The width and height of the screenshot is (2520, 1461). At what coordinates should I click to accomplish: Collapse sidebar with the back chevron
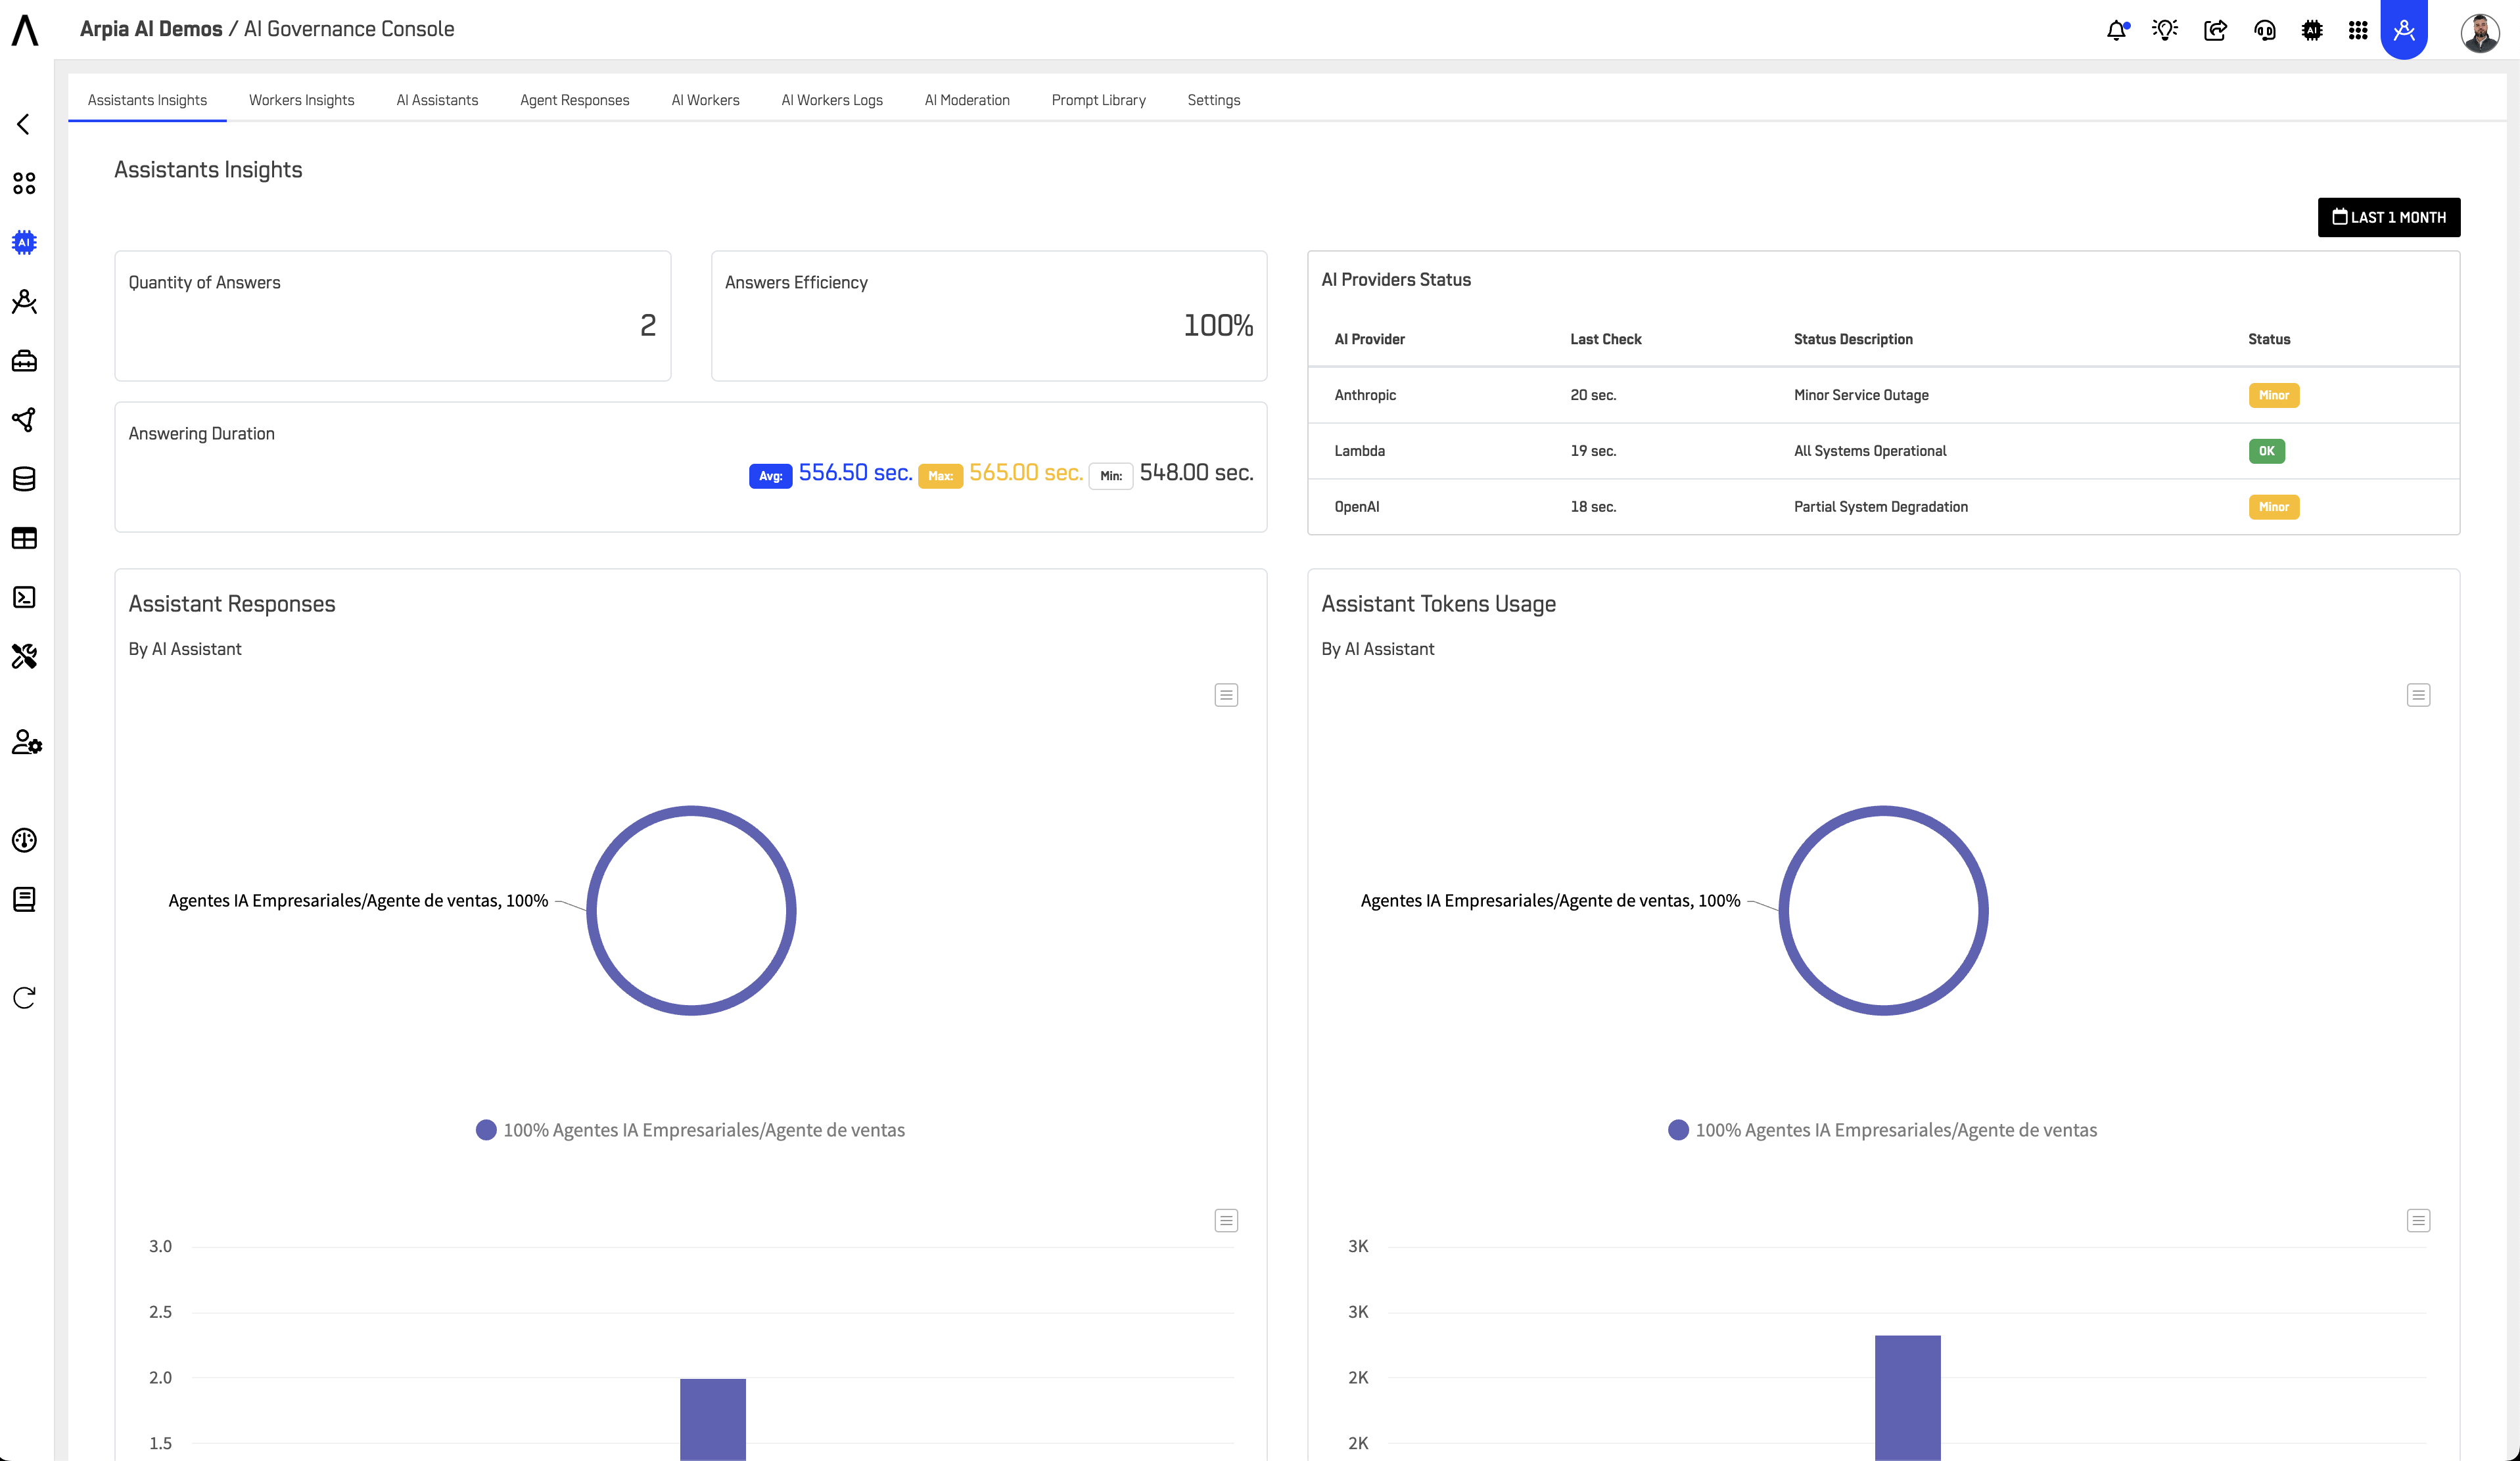(24, 124)
